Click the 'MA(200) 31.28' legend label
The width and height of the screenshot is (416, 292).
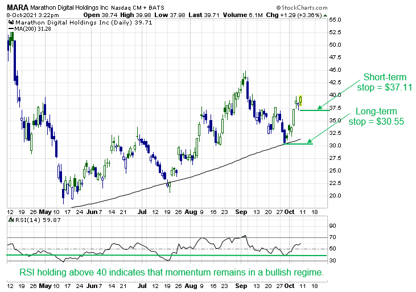[x=32, y=28]
